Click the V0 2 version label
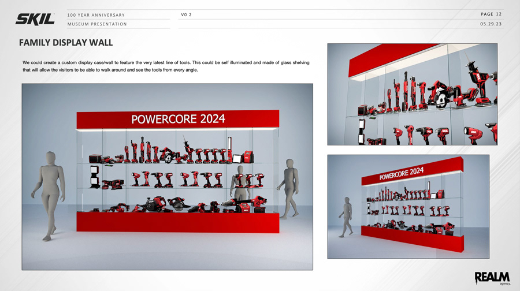Image resolution: width=520 pixels, height=291 pixels. [x=186, y=14]
